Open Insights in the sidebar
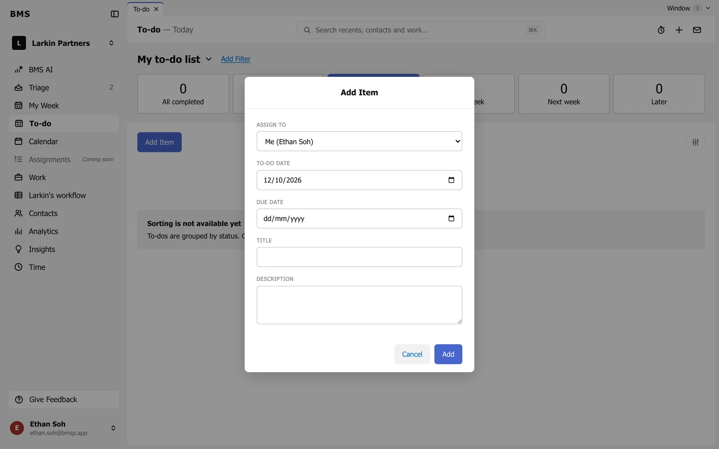This screenshot has width=719, height=449. pyautogui.click(x=63, y=249)
